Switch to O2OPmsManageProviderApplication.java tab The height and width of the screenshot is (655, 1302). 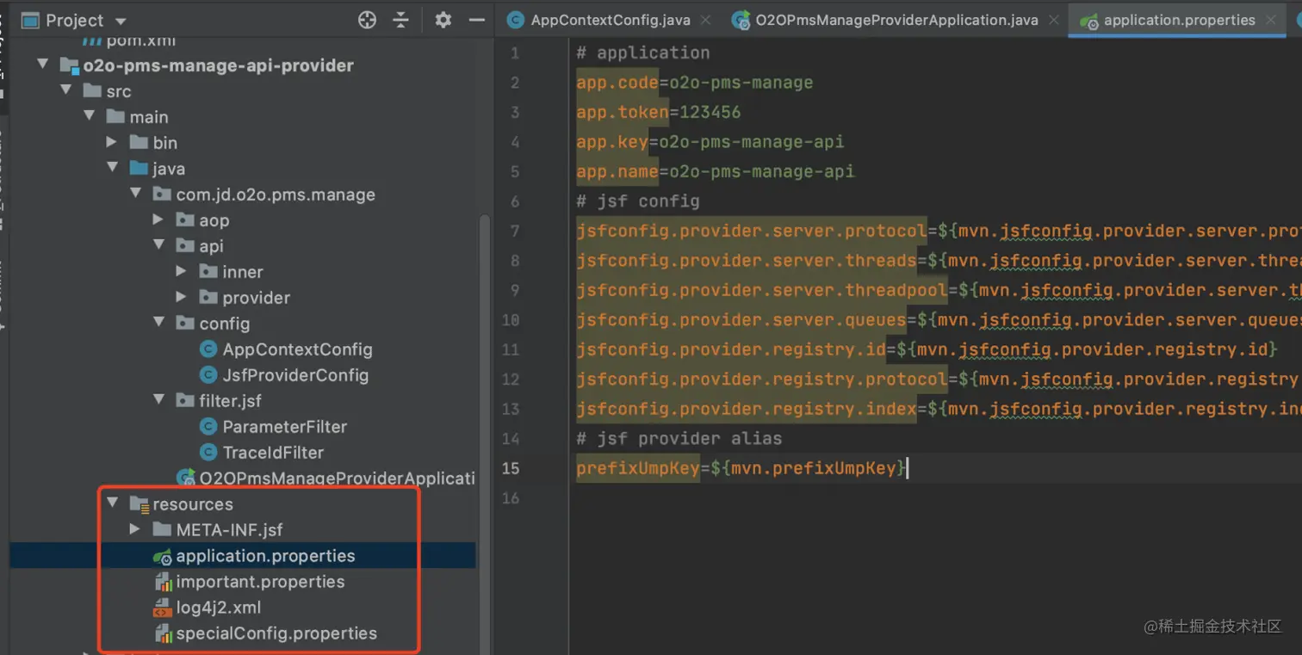[x=896, y=20]
